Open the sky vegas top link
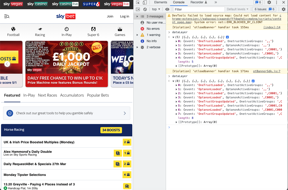This screenshot has width=288, height=190. (x=13, y=4)
